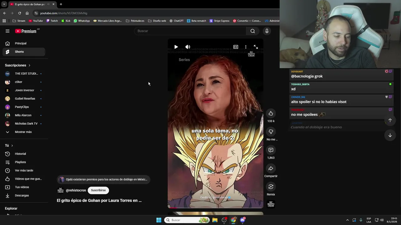
Task: Open Guibel Reseñas channel subscription
Action: click(24, 99)
